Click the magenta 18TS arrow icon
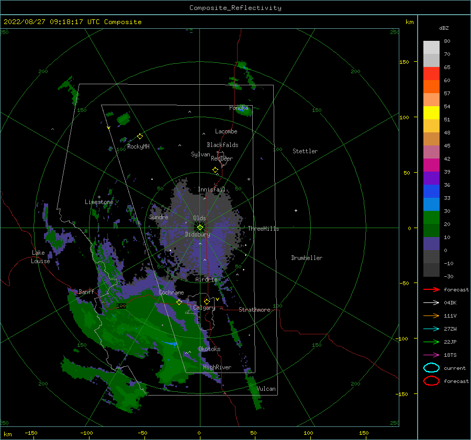 (431, 355)
